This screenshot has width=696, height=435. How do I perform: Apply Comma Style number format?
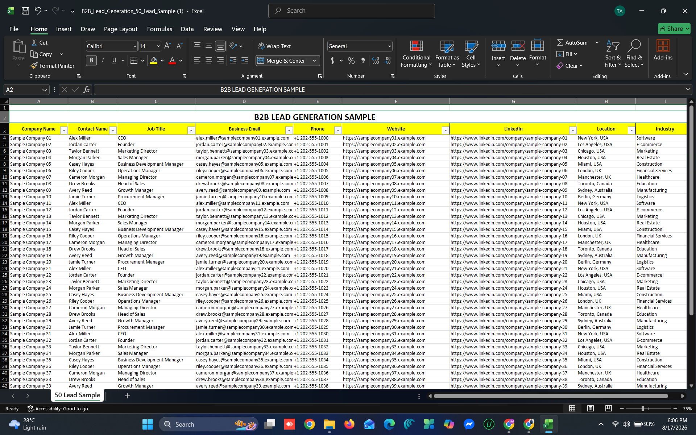coord(363,61)
